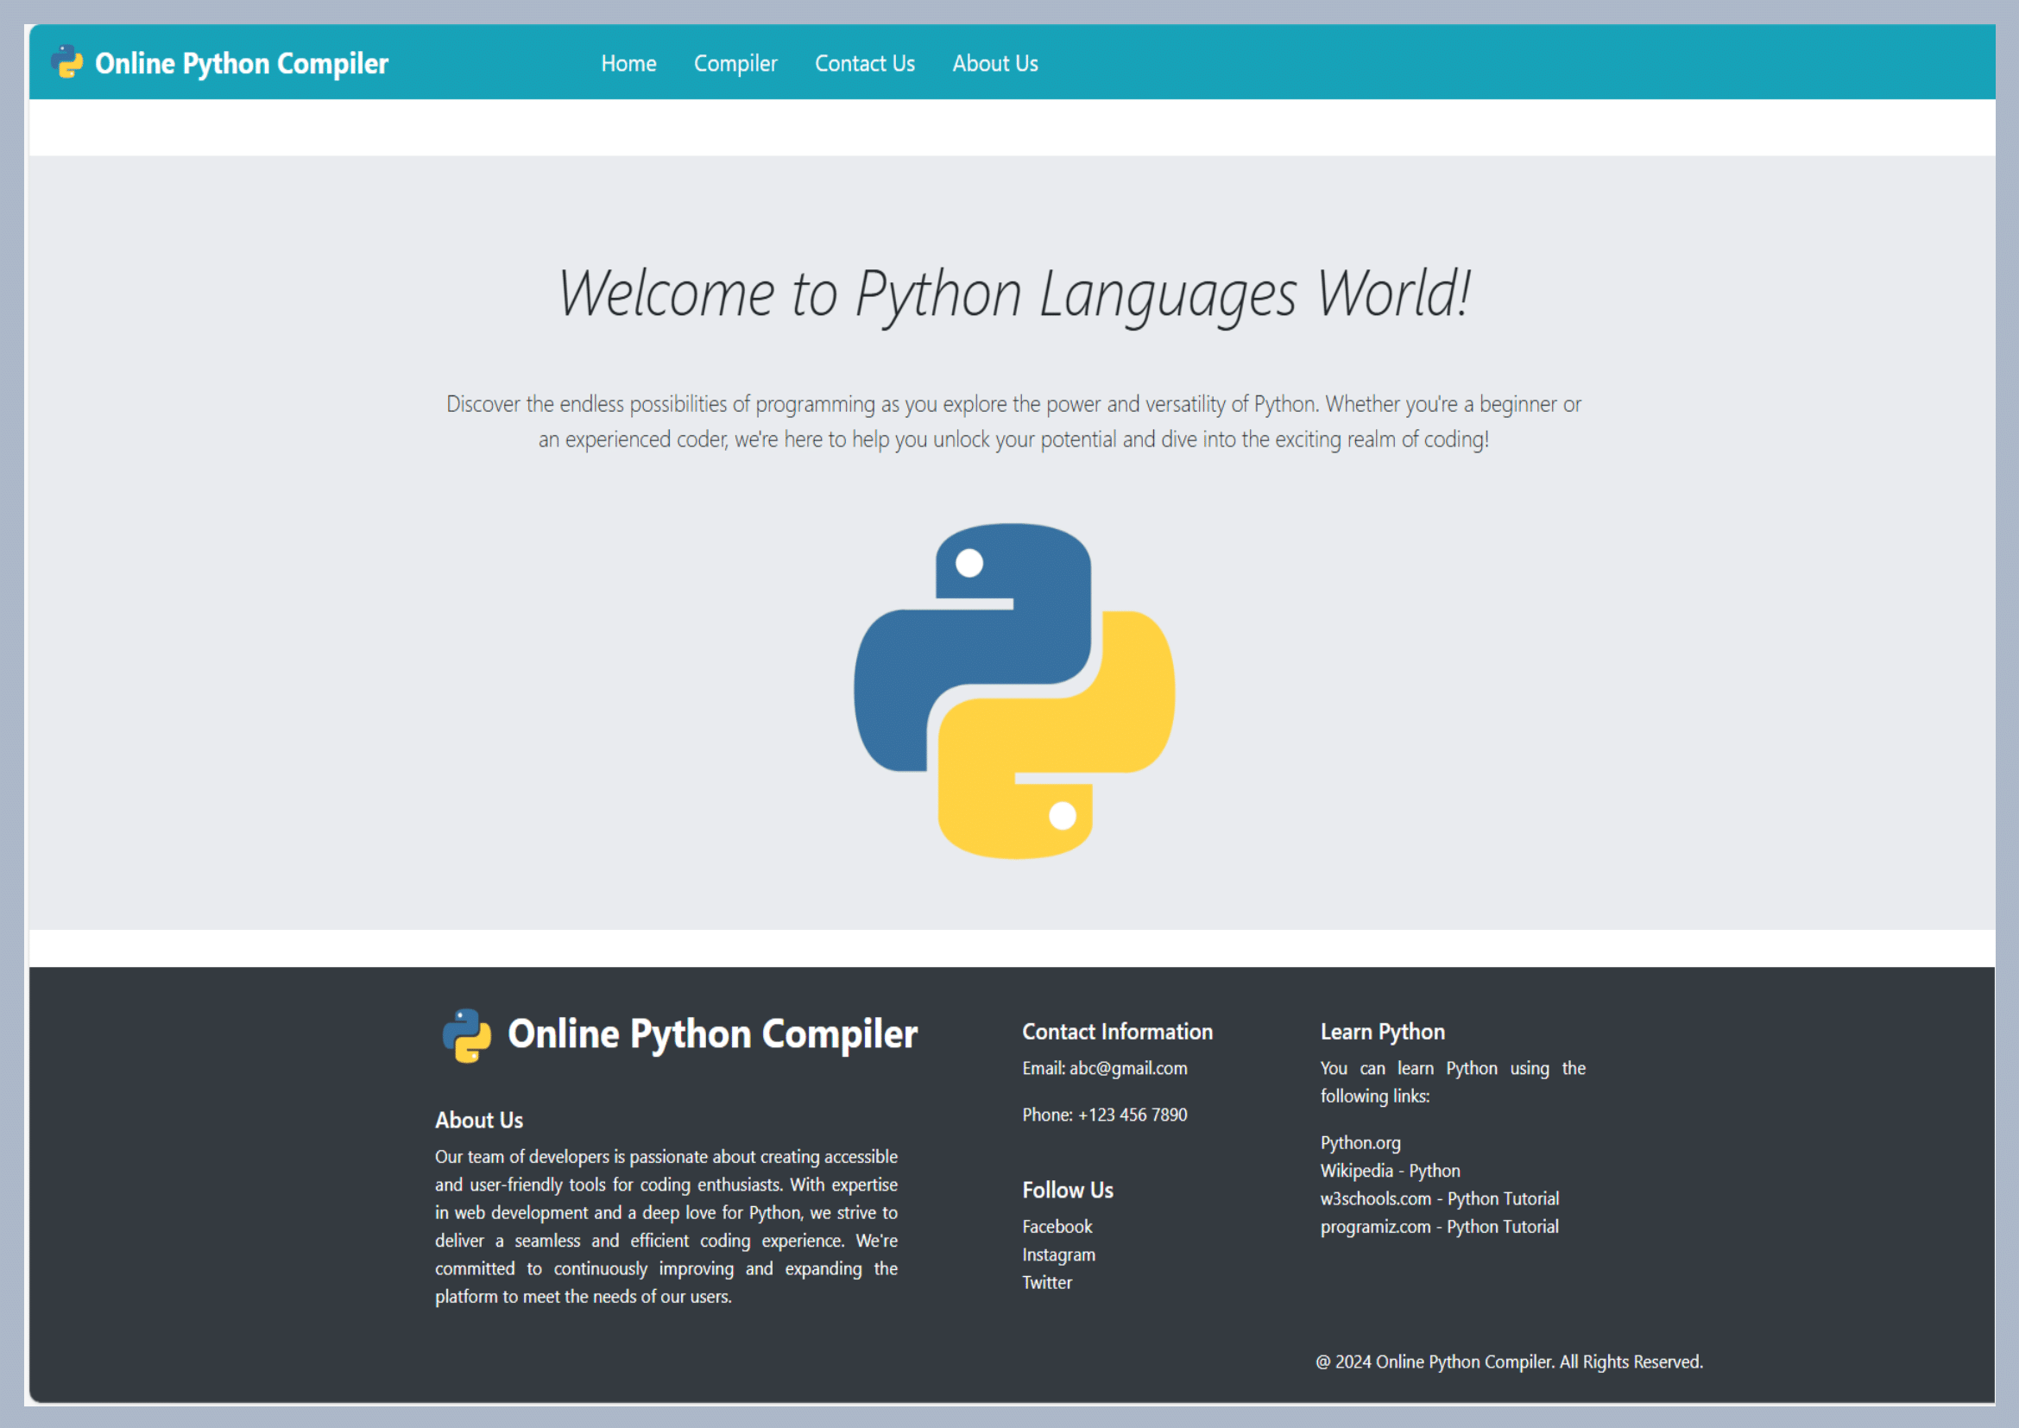The height and width of the screenshot is (1428, 2019).
Task: Click the navbar Online Python Compiler title
Action: click(x=241, y=63)
